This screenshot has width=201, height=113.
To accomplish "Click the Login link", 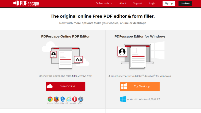I will [x=152, y=4].
